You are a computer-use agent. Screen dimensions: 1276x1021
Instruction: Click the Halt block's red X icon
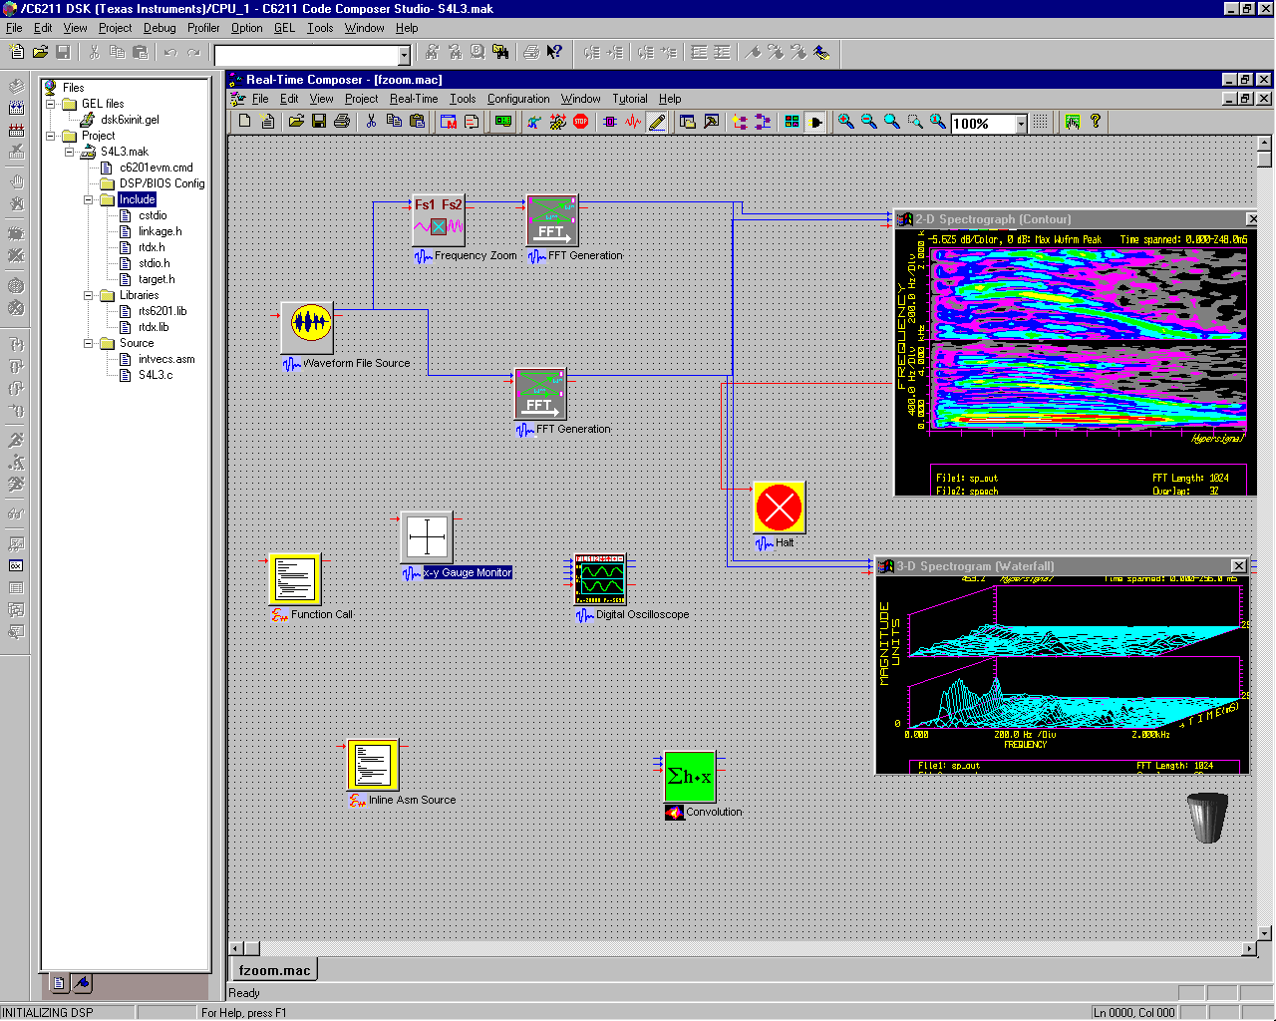point(779,508)
